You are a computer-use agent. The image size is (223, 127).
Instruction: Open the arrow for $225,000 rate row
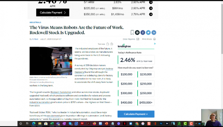[x=151, y=8]
